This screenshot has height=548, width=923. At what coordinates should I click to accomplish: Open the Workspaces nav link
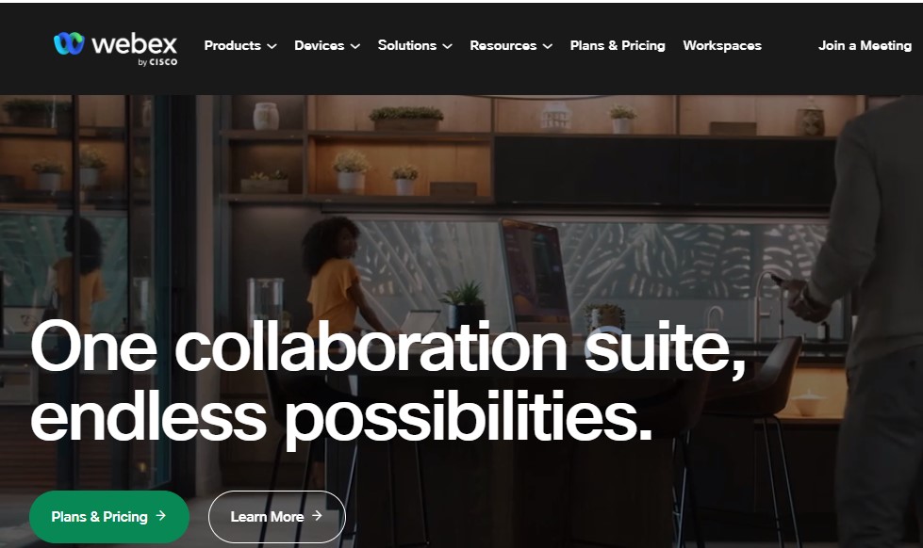click(x=722, y=45)
